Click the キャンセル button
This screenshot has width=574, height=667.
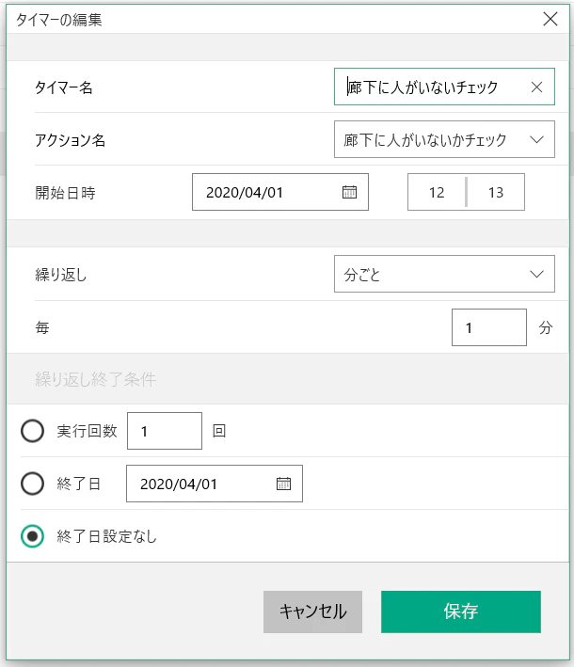pos(312,611)
